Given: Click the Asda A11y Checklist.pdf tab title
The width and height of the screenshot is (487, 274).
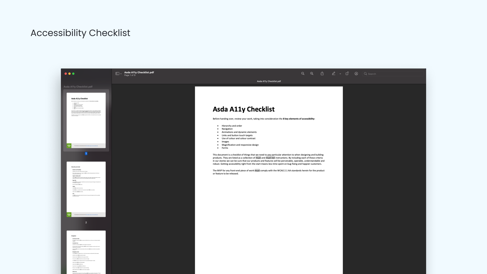Looking at the screenshot, I should tap(269, 81).
